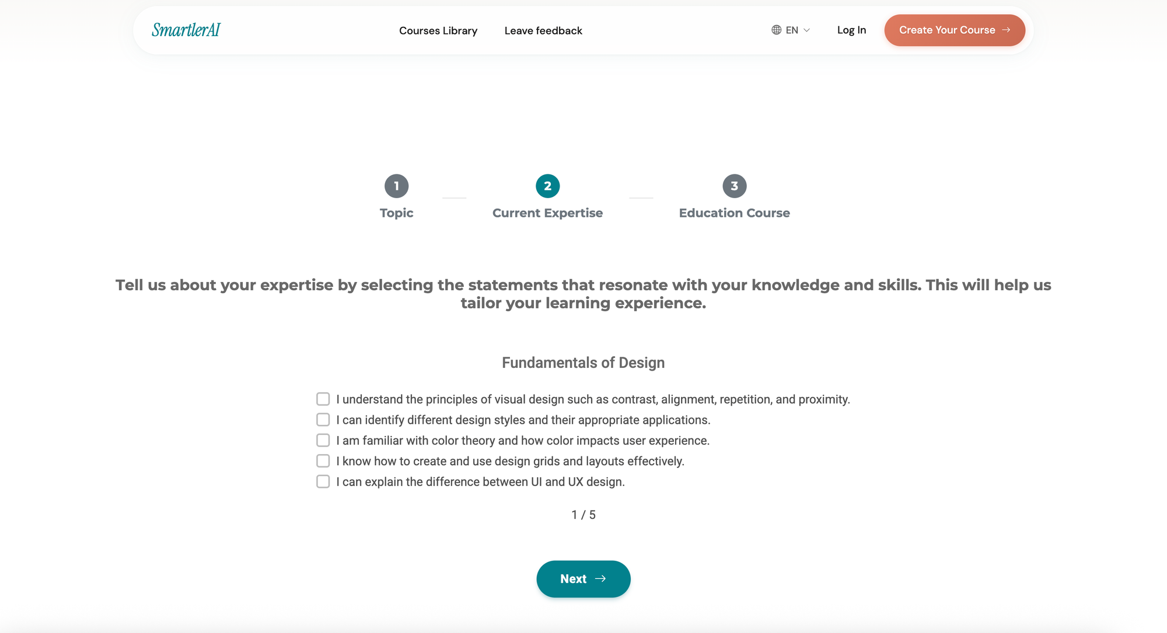Click Create Your Course button

[x=955, y=30]
